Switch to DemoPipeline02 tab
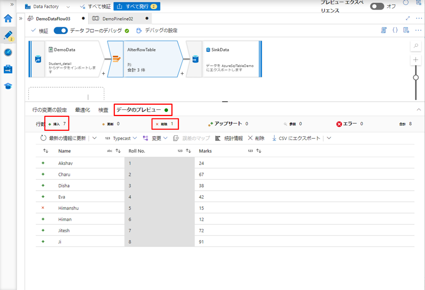 tap(118, 19)
